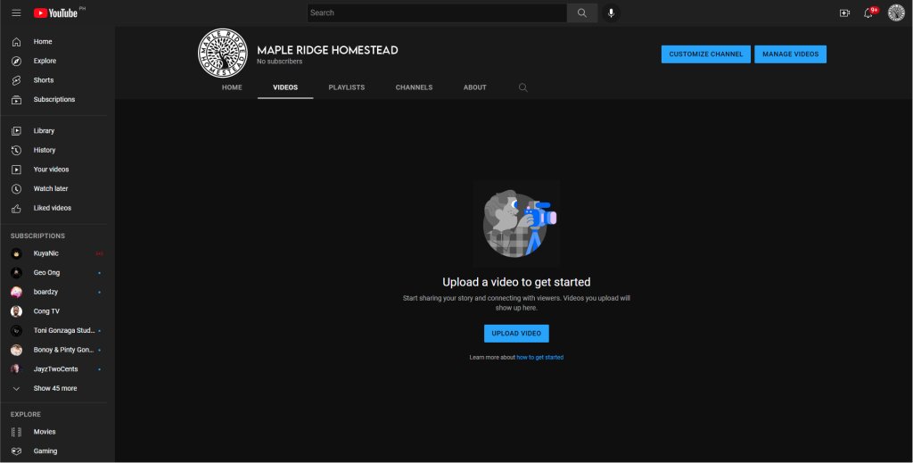Switch to the ABOUT tab
The width and height of the screenshot is (913, 463).
pos(474,87)
